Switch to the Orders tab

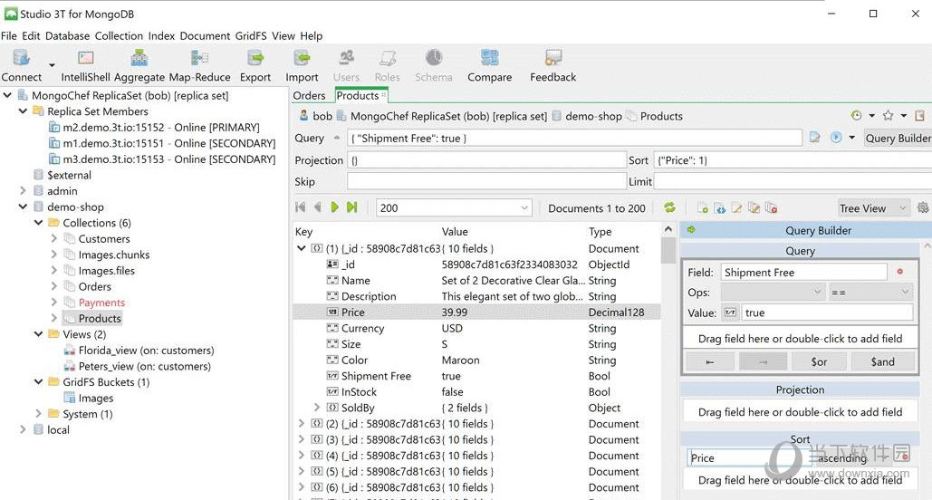click(309, 95)
